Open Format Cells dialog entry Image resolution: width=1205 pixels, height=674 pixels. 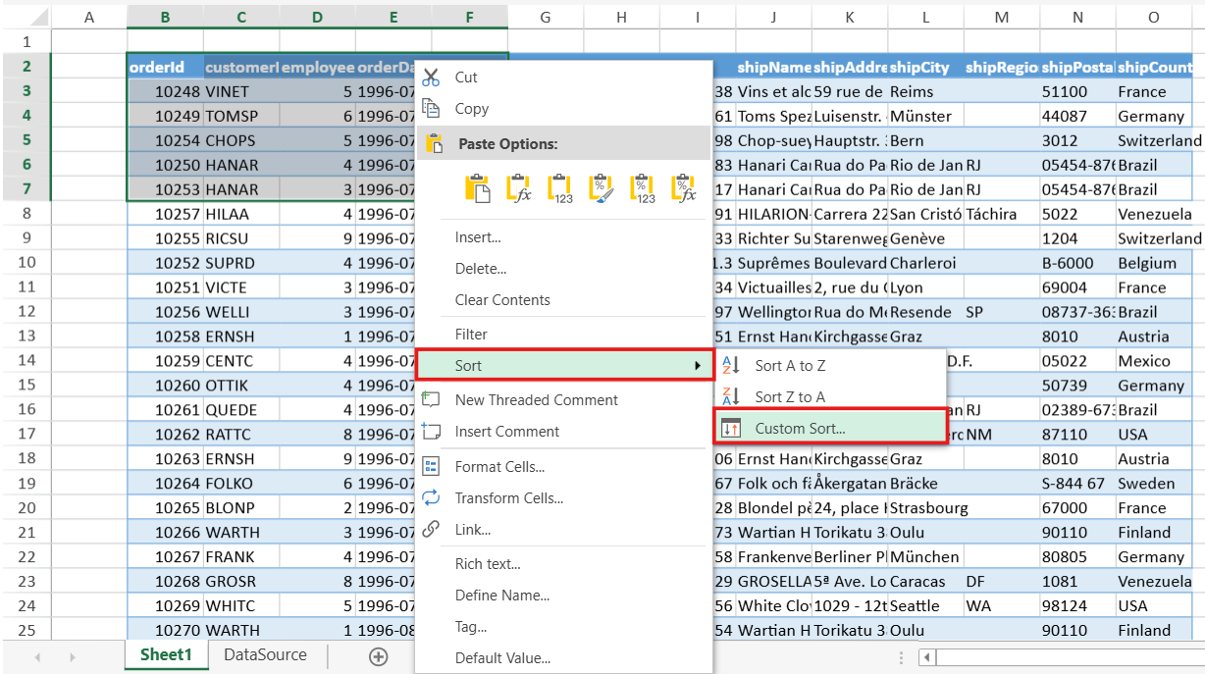(x=498, y=467)
